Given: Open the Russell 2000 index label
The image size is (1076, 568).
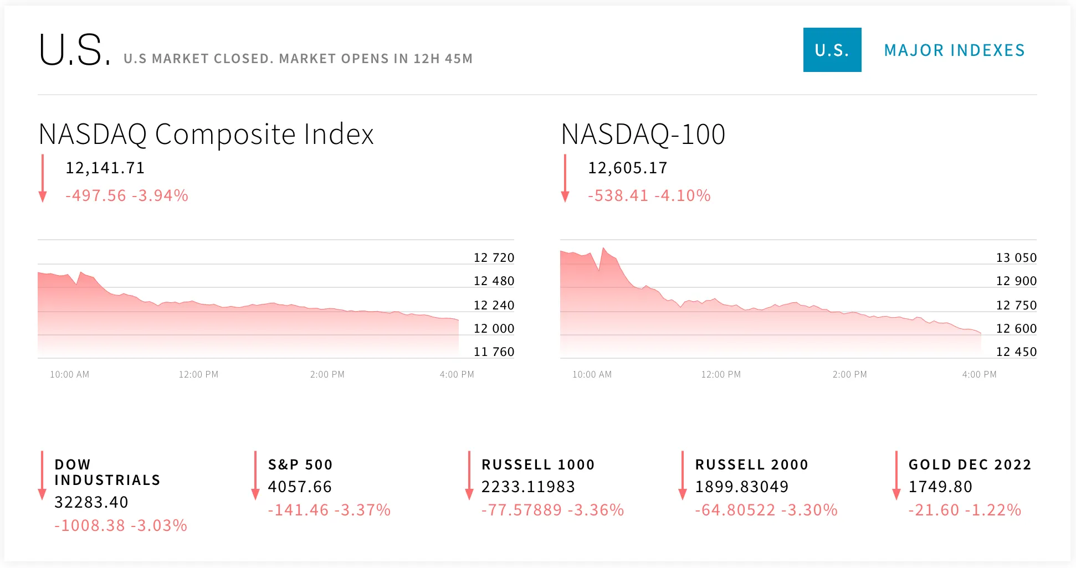Looking at the screenshot, I should pos(752,464).
